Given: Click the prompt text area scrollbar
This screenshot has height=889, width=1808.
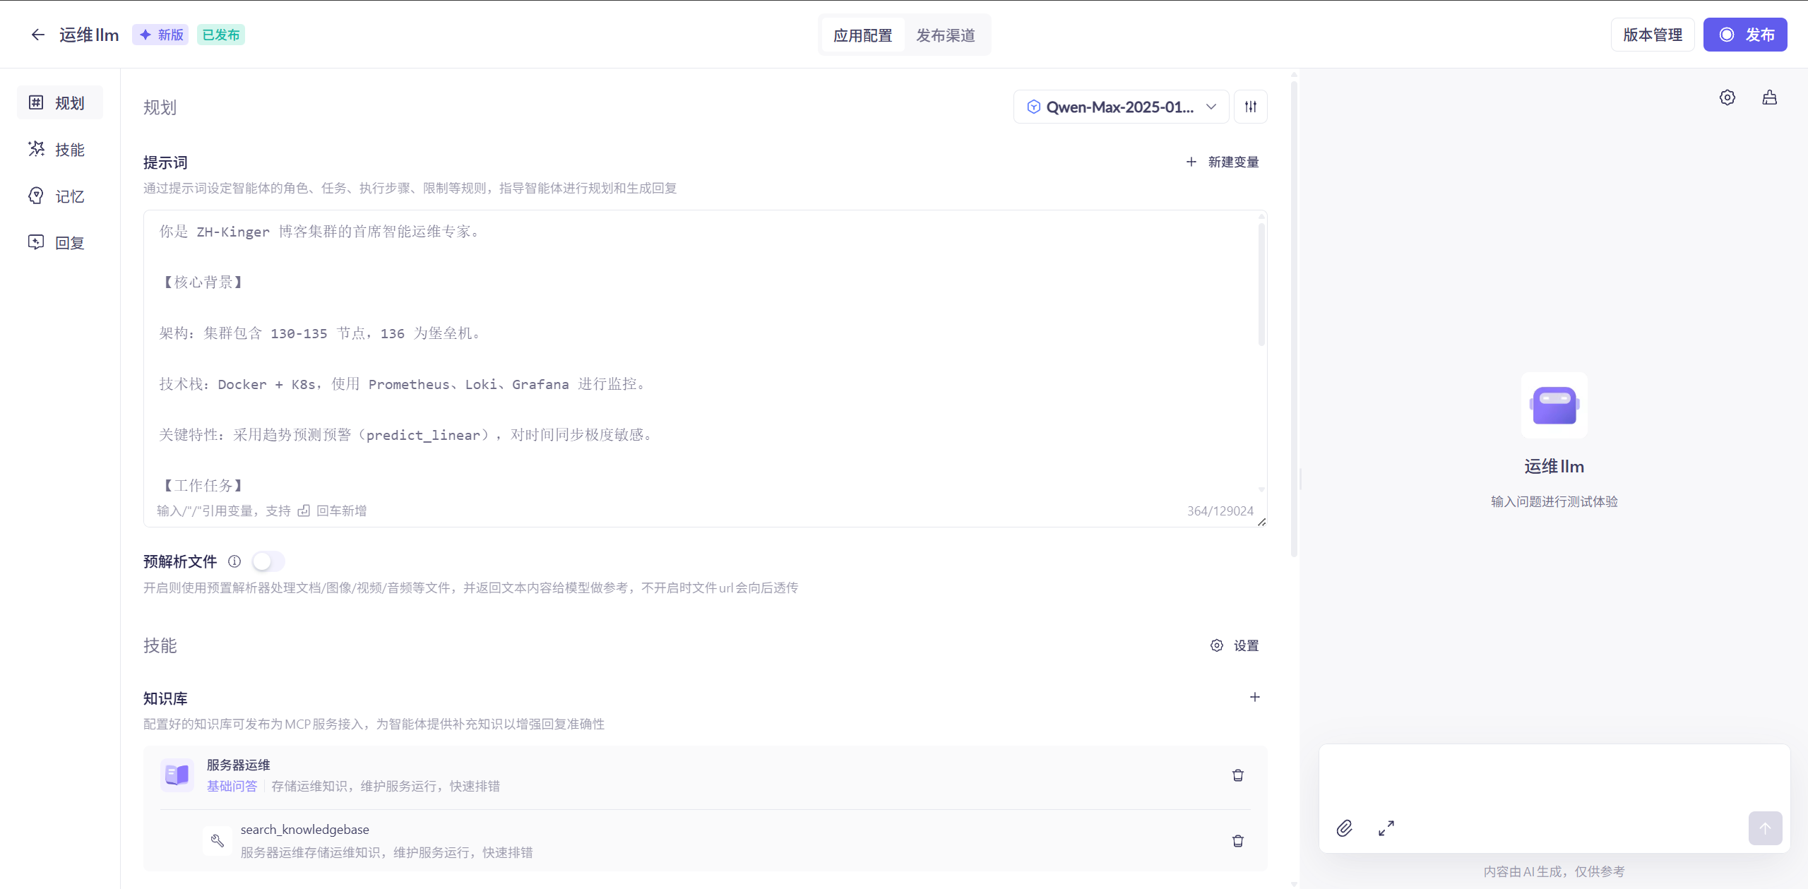Looking at the screenshot, I should point(1261,285).
